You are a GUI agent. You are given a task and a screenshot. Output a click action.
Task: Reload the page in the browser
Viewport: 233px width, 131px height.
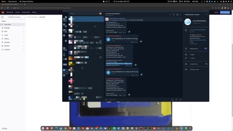(x=8, y=8)
